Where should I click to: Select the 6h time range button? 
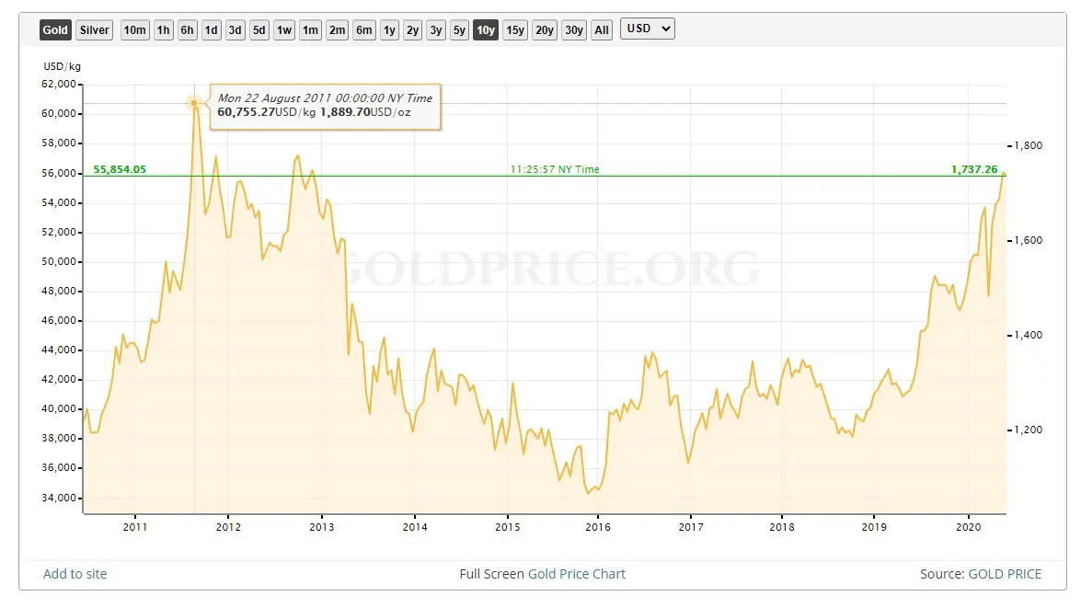187,29
